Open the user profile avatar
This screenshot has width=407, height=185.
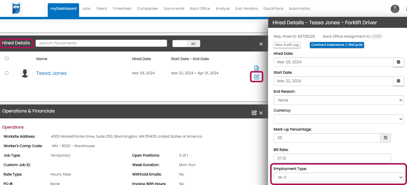(395, 9)
